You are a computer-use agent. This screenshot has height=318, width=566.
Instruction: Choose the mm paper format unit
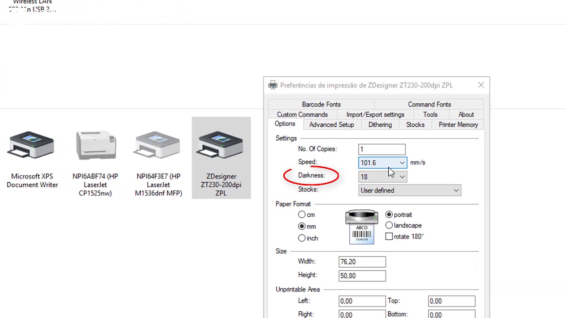tap(302, 226)
